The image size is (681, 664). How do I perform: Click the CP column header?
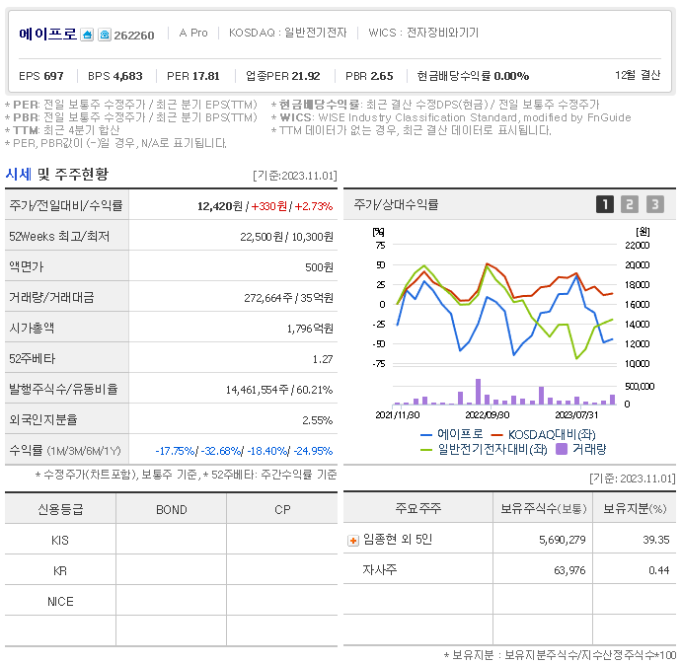coord(282,509)
